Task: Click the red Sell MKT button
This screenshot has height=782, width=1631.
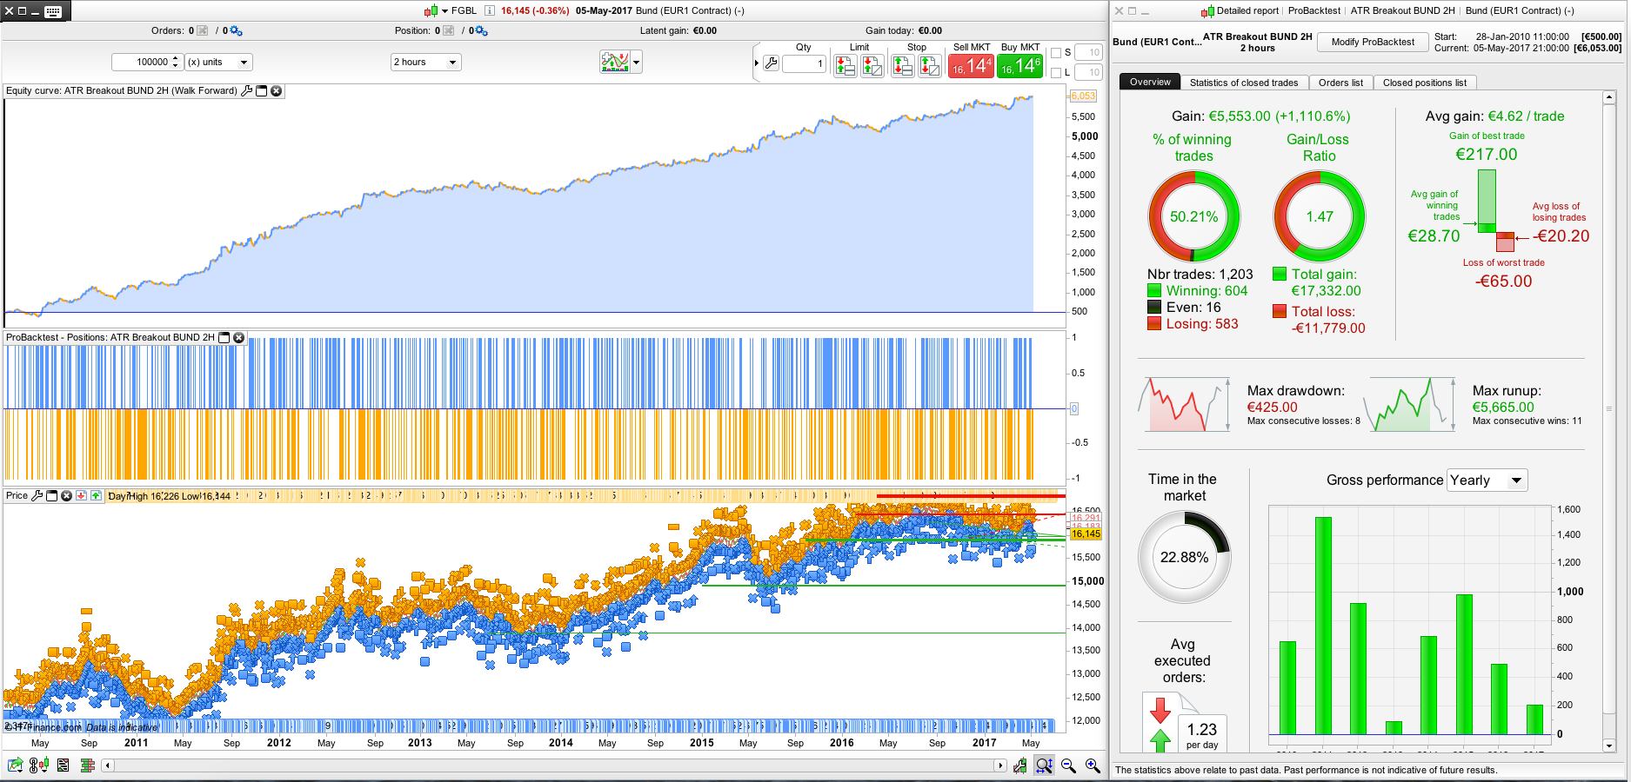Action: (971, 66)
